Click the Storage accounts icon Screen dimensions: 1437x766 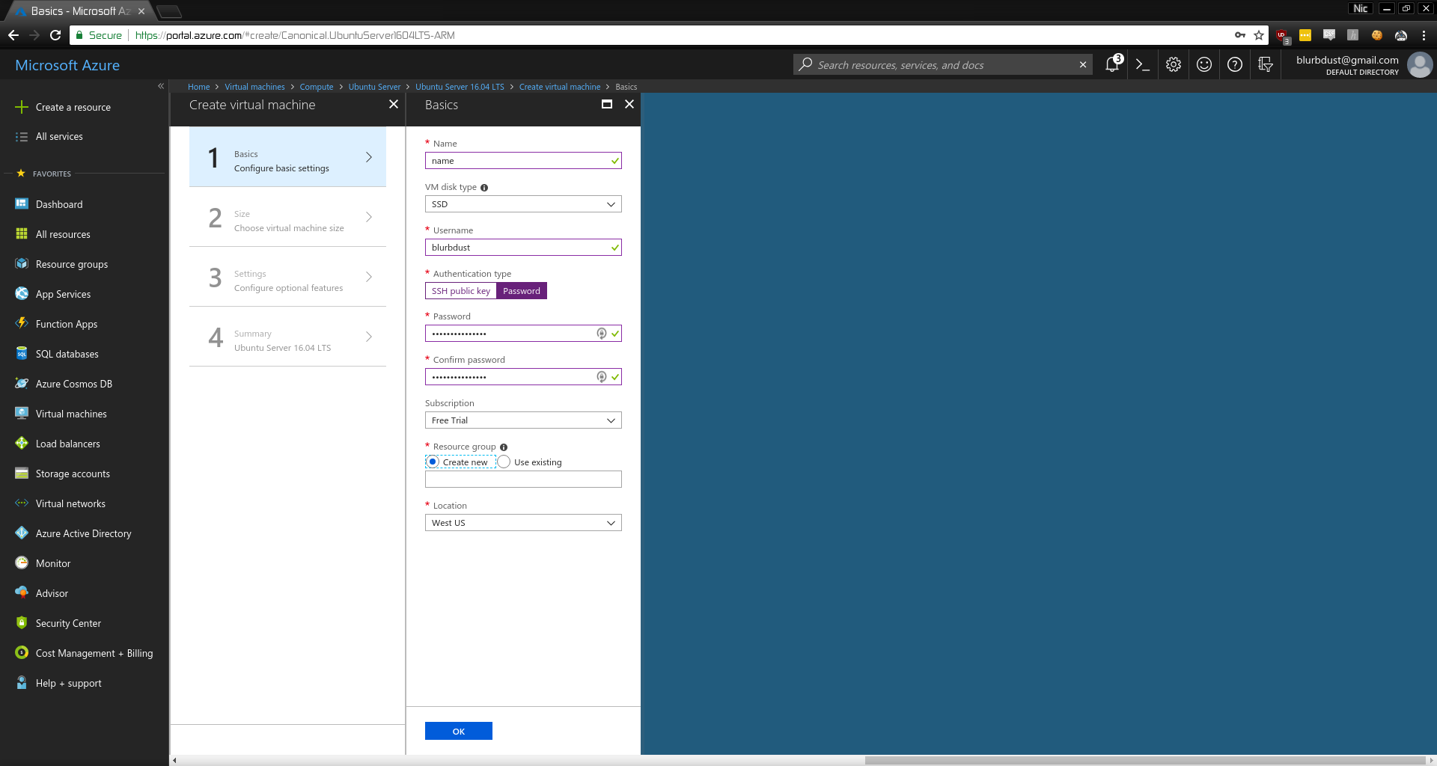click(22, 474)
